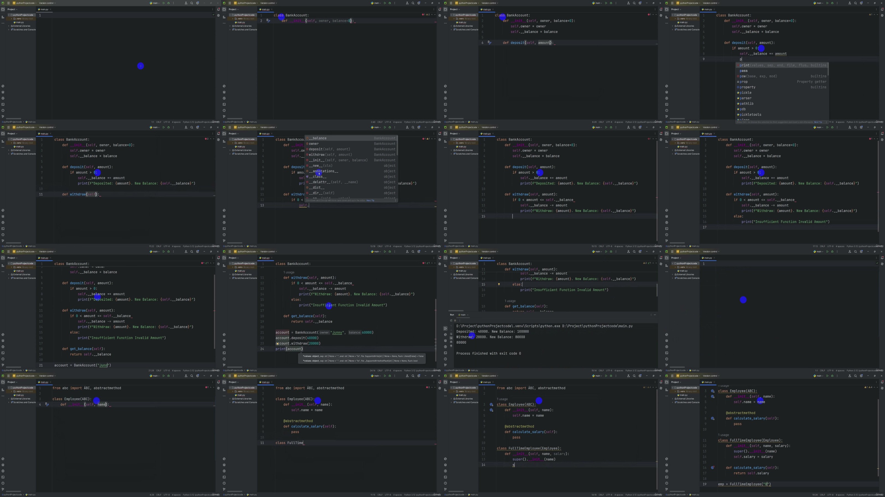Click override gutter icon beside calculate_salary line 16
The height and width of the screenshot is (497, 885).
pos(713,467)
